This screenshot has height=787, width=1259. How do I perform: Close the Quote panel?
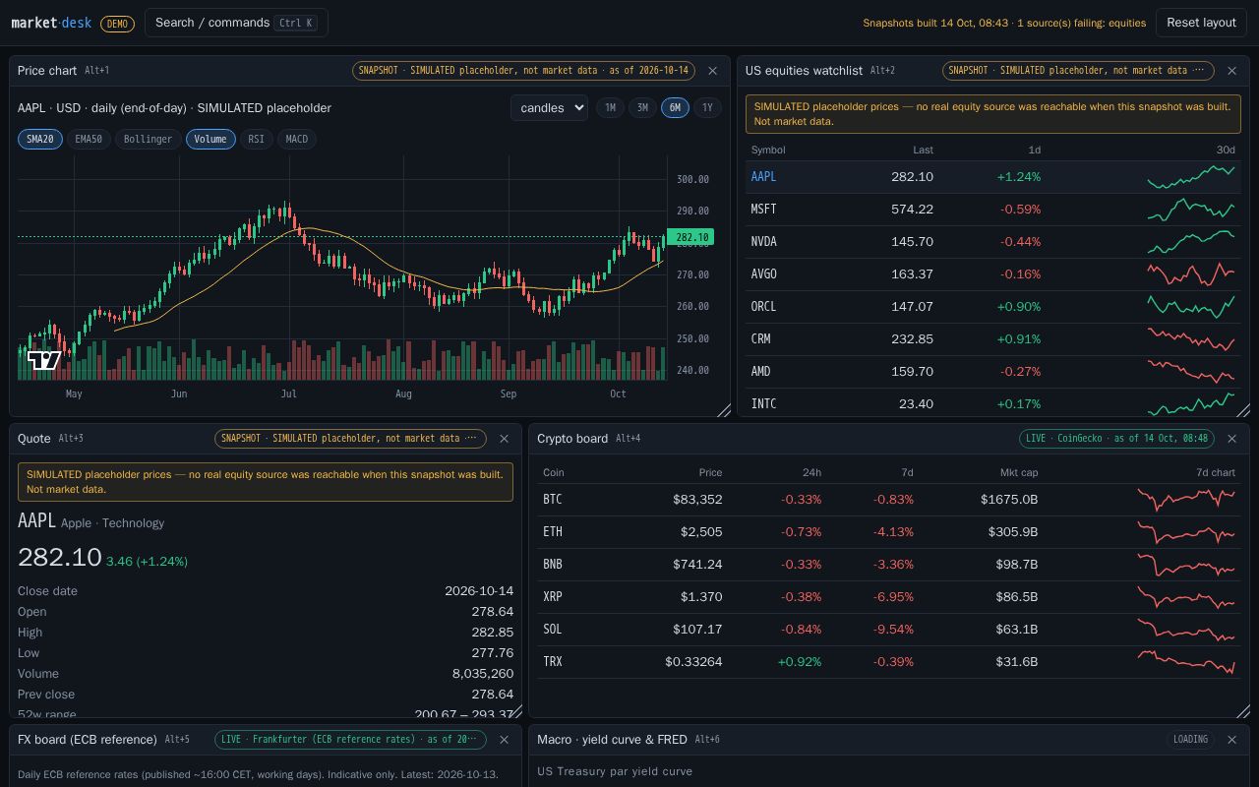tap(505, 439)
